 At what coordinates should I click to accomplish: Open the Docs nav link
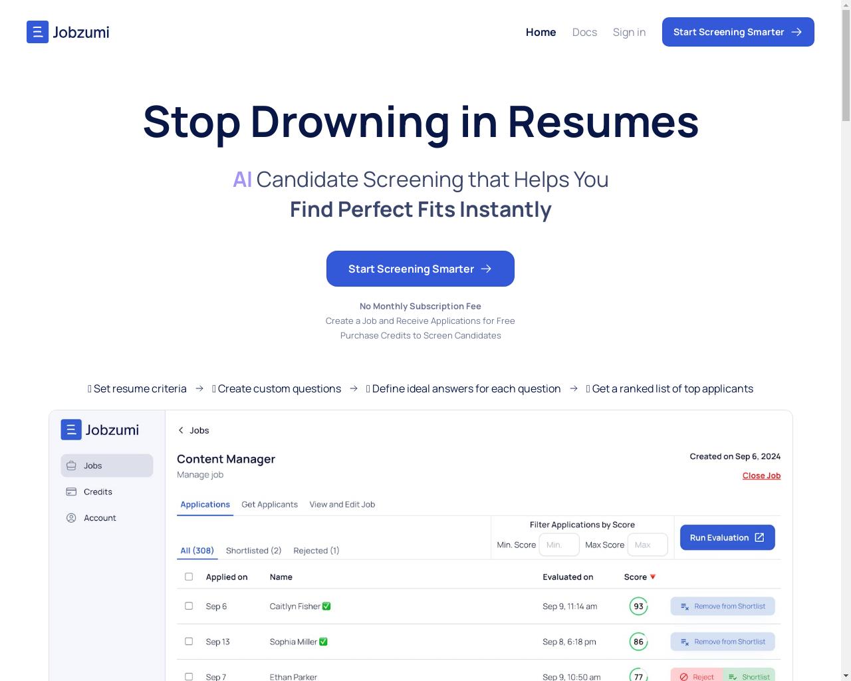pyautogui.click(x=584, y=32)
